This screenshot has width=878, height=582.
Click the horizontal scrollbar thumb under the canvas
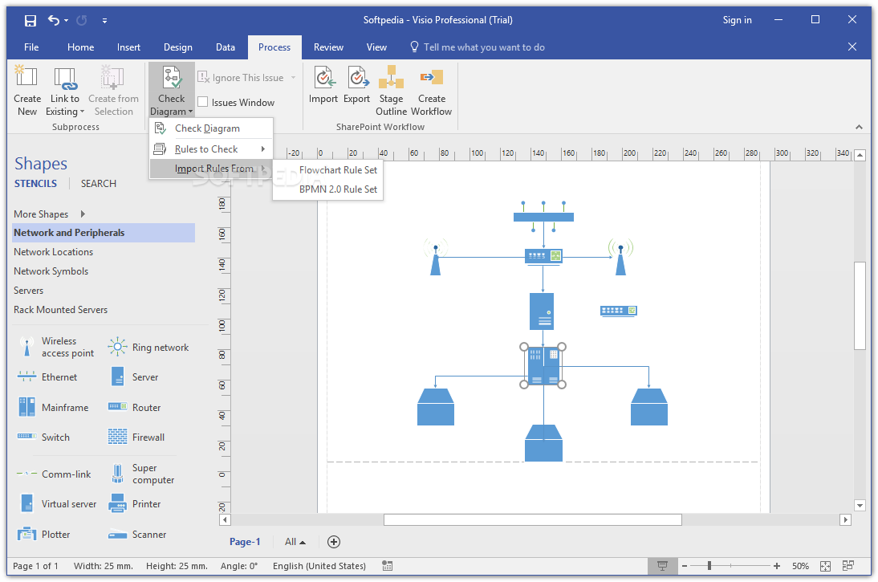click(533, 520)
